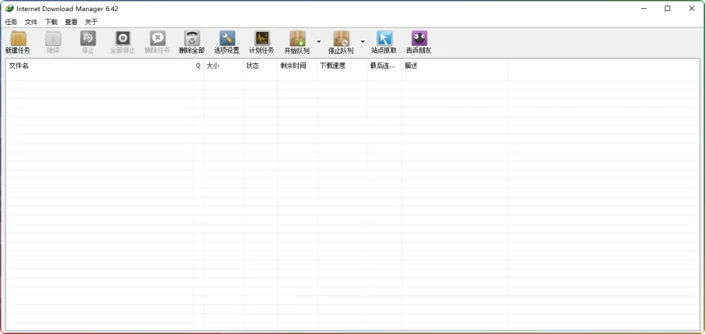Sort by the 剩余时间 column header
The width and height of the screenshot is (705, 334).
pyautogui.click(x=297, y=65)
